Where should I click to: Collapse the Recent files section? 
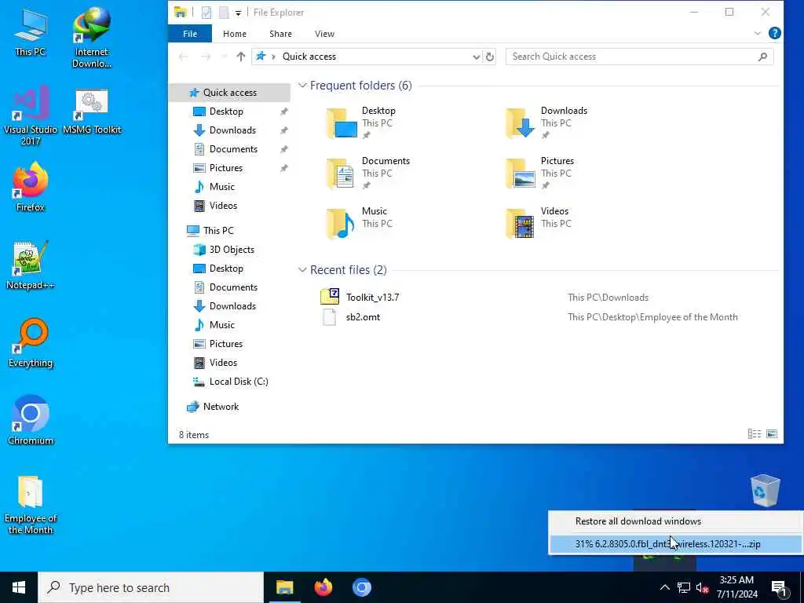(302, 270)
